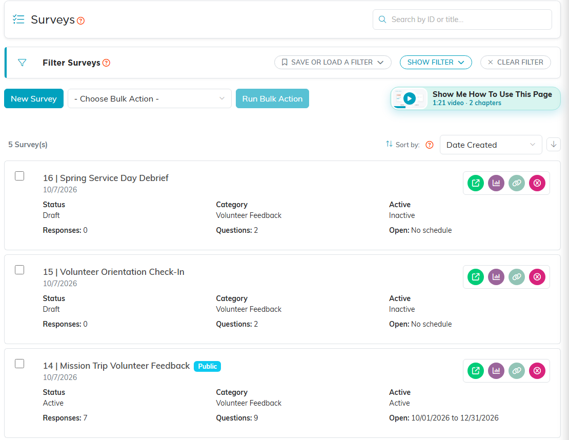
Task: Toggle sort direction arrow button
Action: click(x=554, y=145)
